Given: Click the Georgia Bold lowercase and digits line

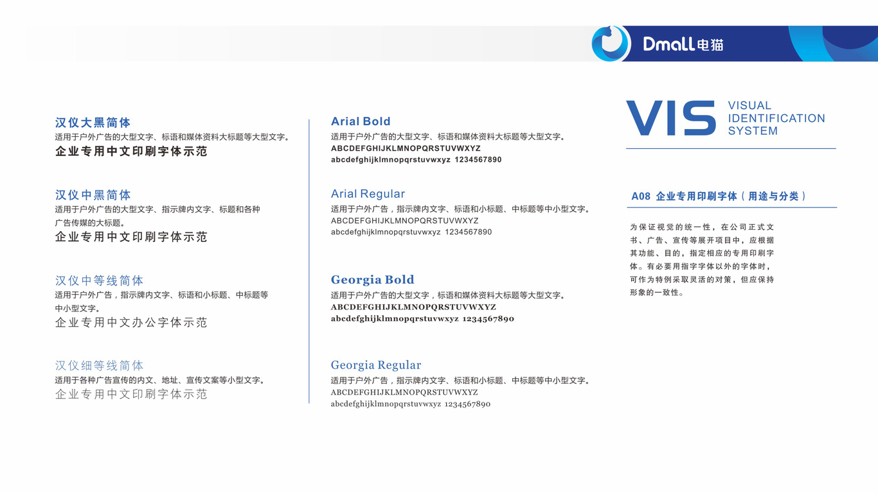Looking at the screenshot, I should coord(422,319).
